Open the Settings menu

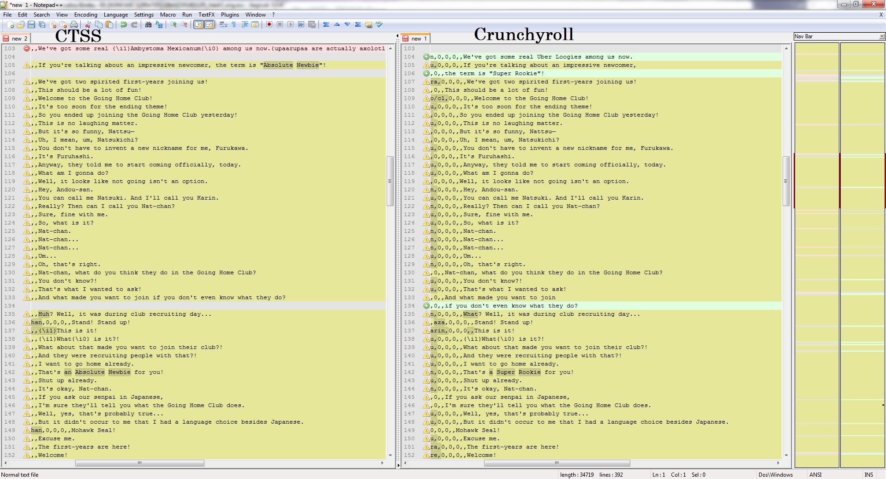click(x=144, y=15)
